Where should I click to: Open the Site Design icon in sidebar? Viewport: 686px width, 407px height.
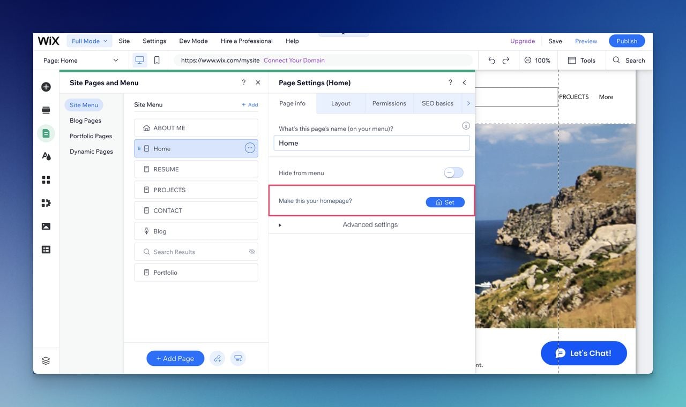point(46,156)
